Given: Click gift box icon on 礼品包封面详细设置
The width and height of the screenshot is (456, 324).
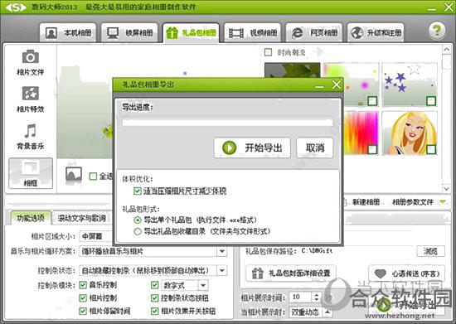Looking at the screenshot, I should [x=257, y=273].
